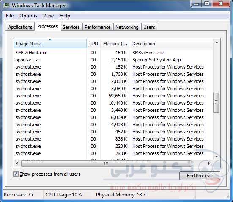
Task: Select the svchost.exe row using 4,908 K
Action: [x=113, y=125]
